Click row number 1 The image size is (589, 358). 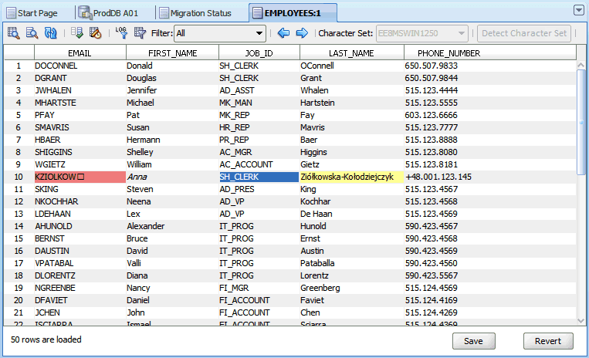click(x=19, y=66)
